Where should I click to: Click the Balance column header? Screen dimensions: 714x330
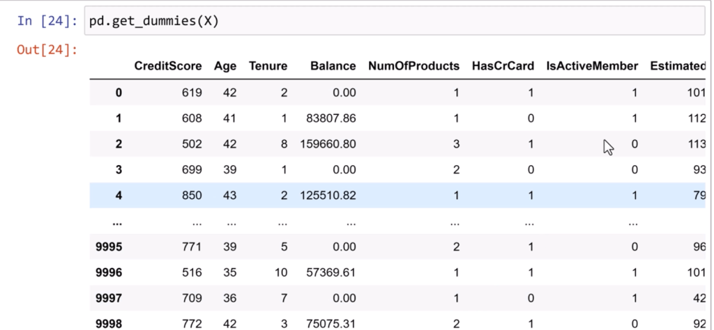pyautogui.click(x=333, y=66)
